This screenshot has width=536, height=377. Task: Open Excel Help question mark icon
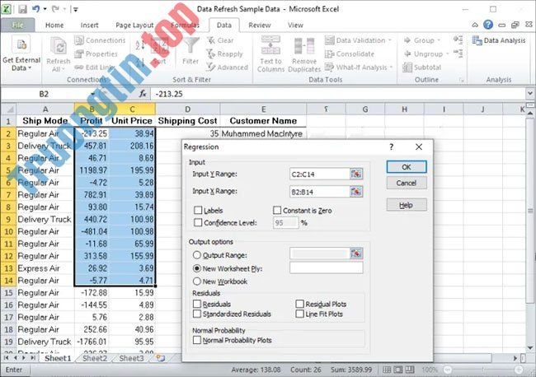pyautogui.click(x=488, y=25)
